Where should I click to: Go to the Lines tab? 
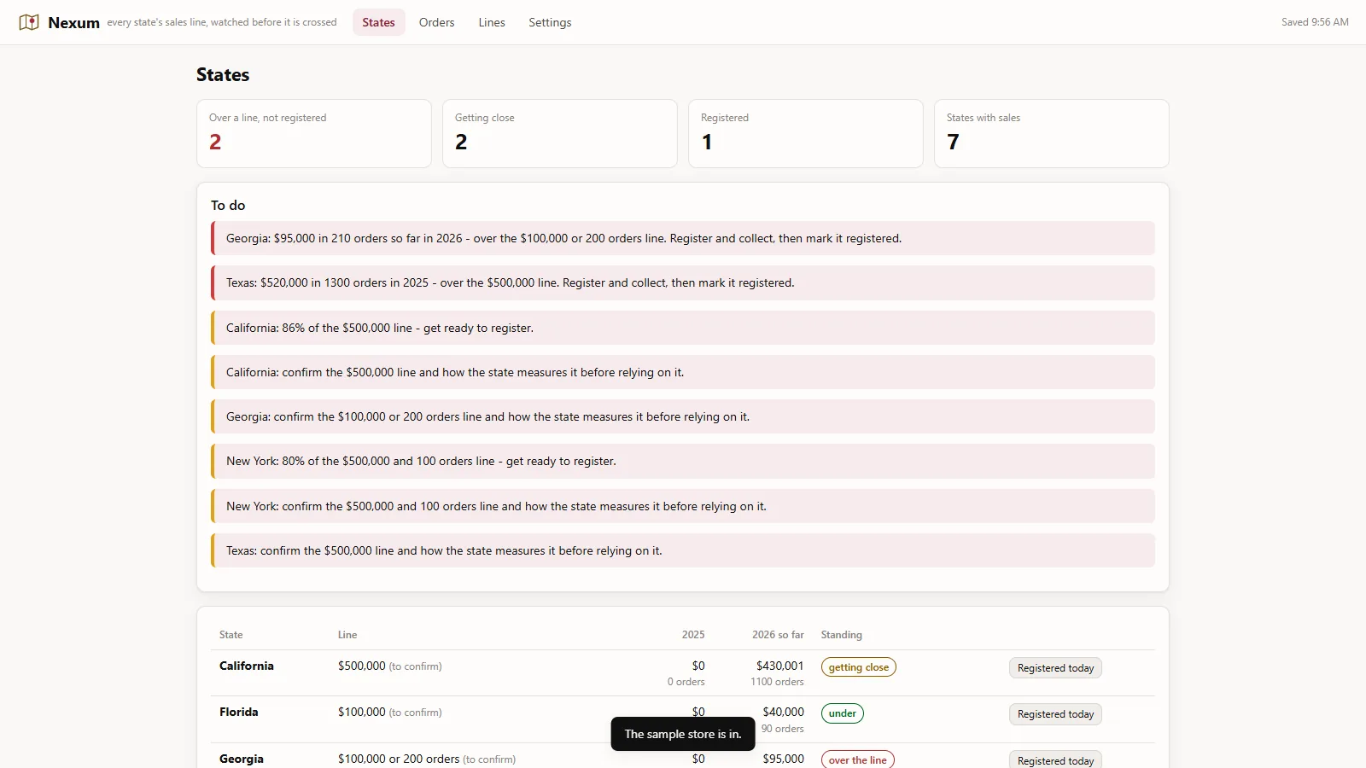click(492, 22)
